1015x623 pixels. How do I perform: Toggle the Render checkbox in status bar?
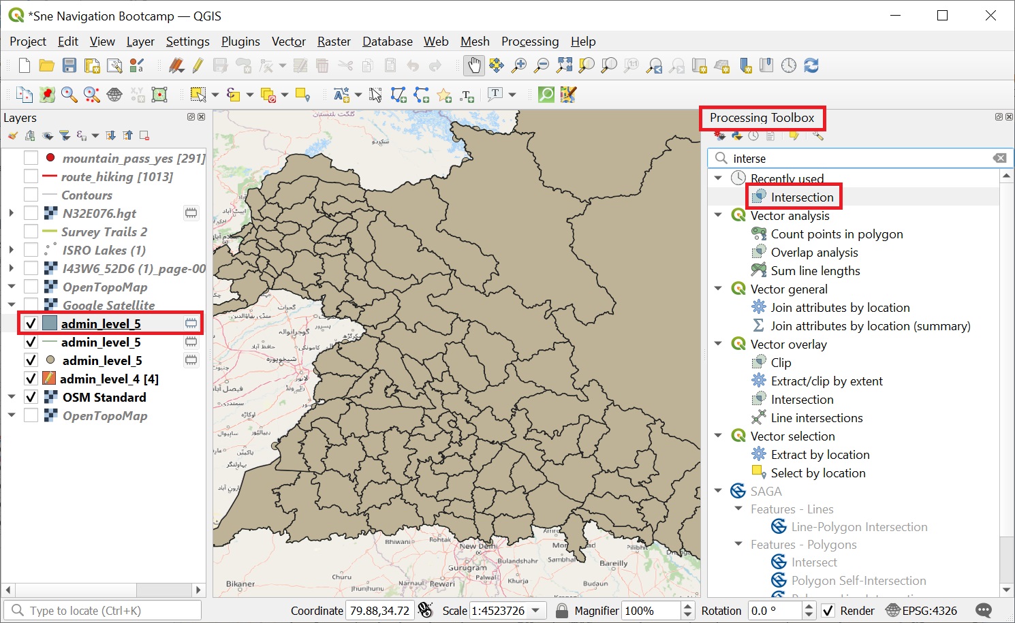coord(828,611)
